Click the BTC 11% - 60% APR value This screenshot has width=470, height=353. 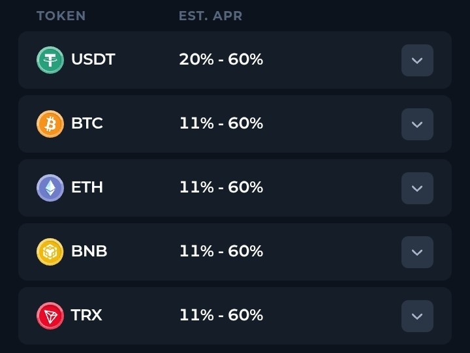(221, 124)
